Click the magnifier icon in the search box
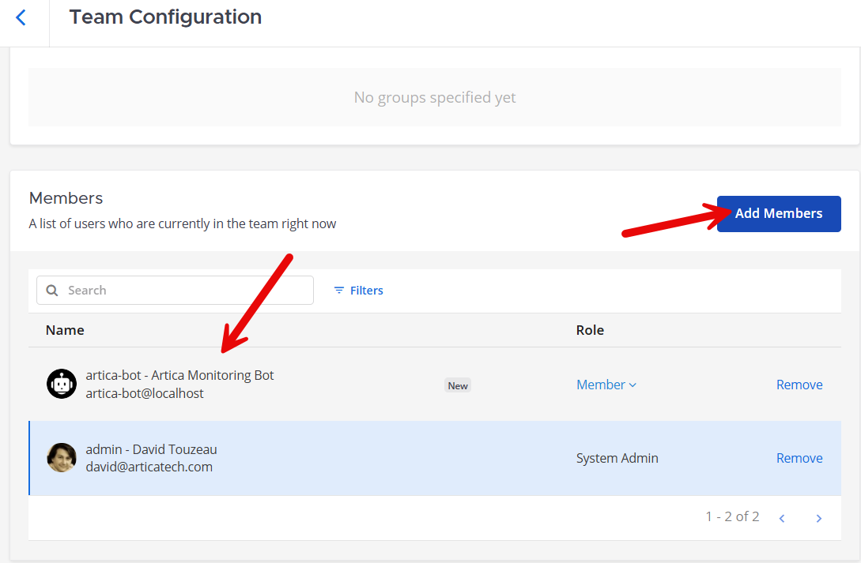This screenshot has width=861, height=563. 52,291
